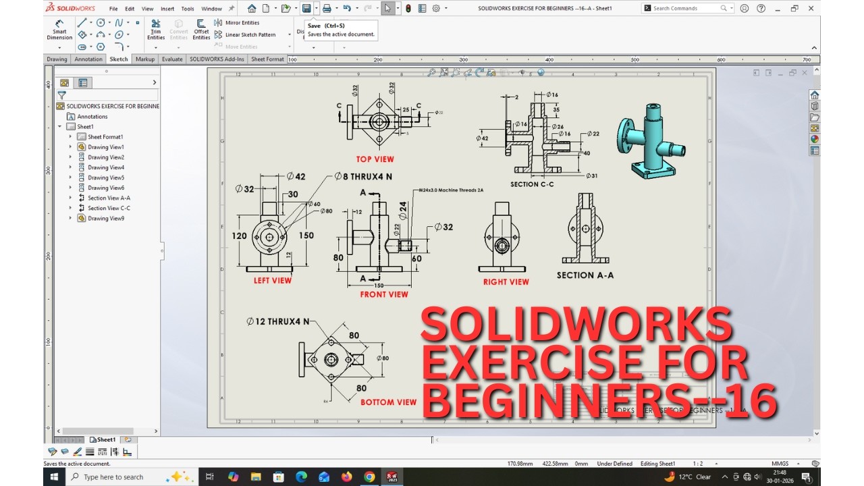
Task: Open the Appearances color wheel task pane icon
Action: click(x=815, y=139)
